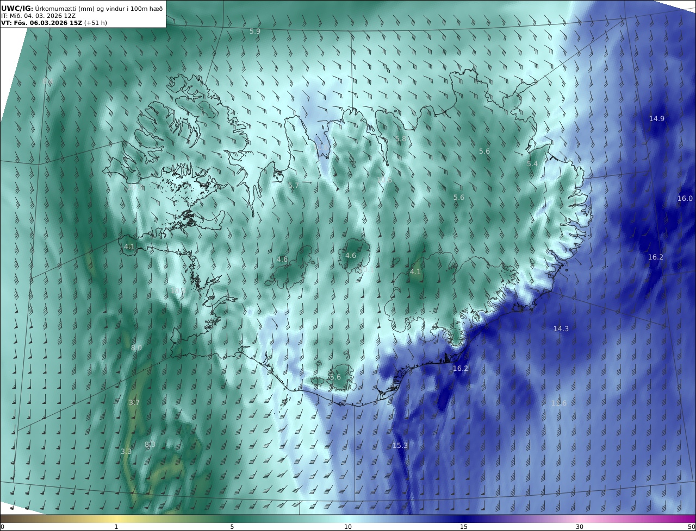696x531 pixels.
Task: Click the 3.7 value label on the map
Action: (x=134, y=403)
